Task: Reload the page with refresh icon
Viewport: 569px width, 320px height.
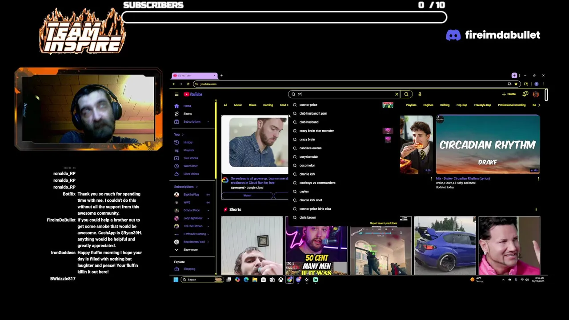Action: click(188, 84)
